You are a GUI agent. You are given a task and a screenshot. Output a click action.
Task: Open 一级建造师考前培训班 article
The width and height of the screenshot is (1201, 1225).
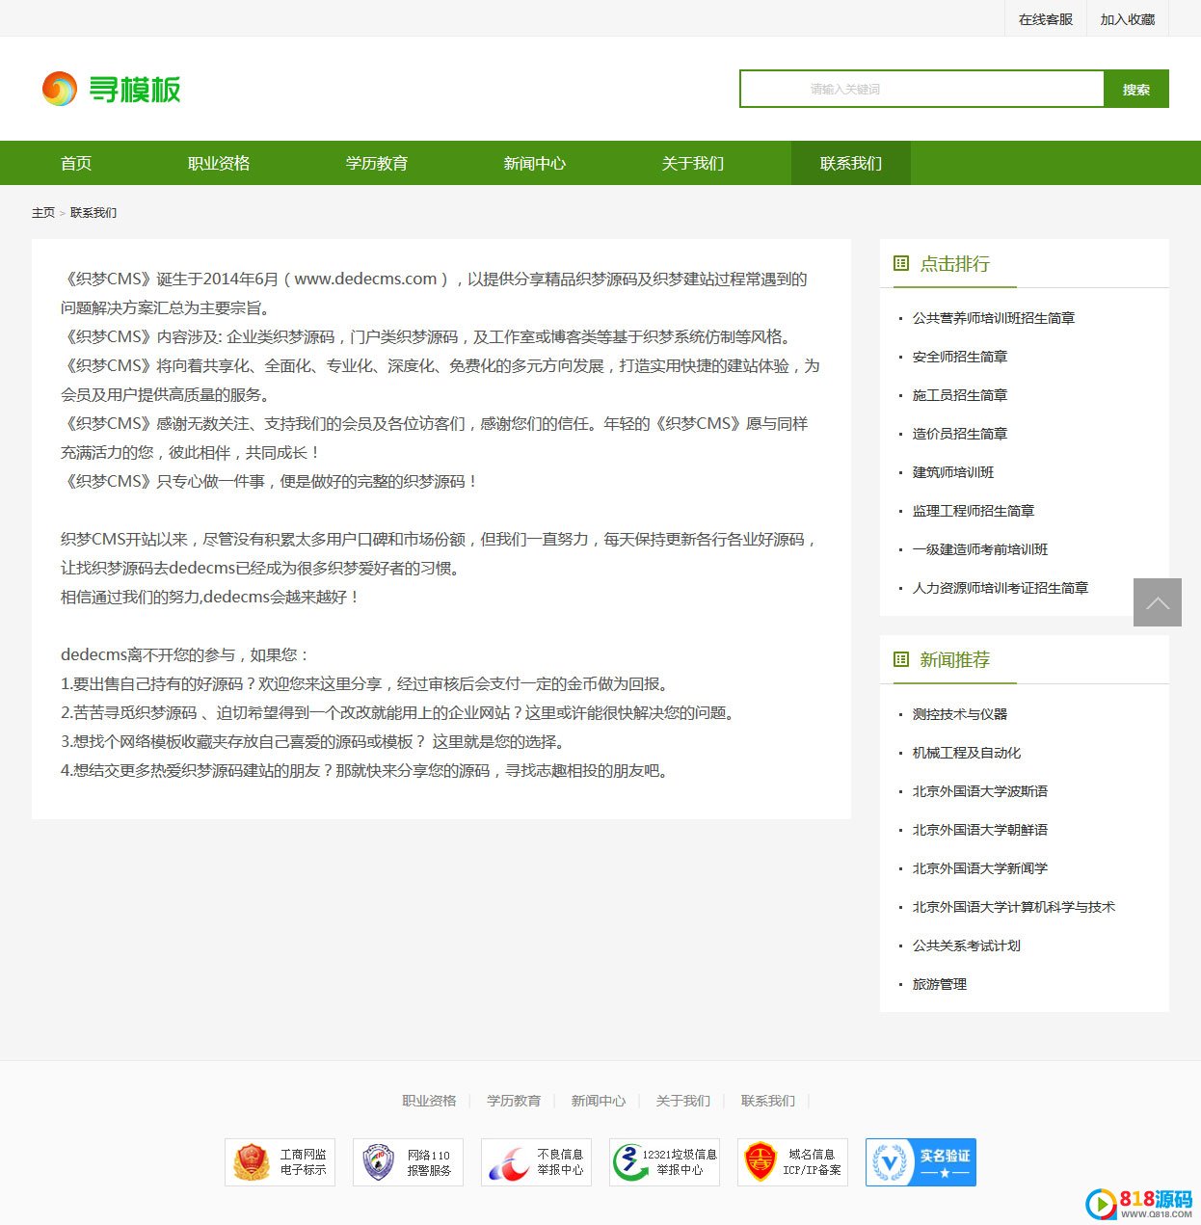[x=980, y=549]
